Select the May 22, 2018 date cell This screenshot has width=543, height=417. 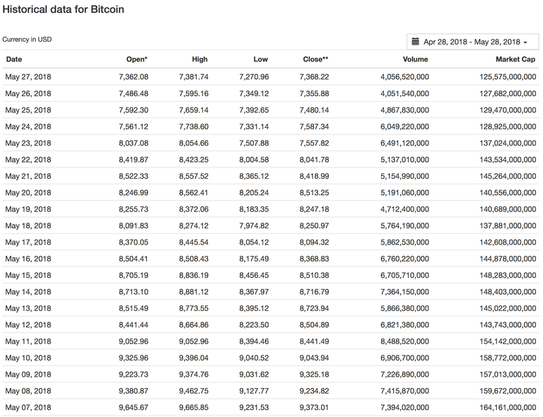(x=28, y=160)
